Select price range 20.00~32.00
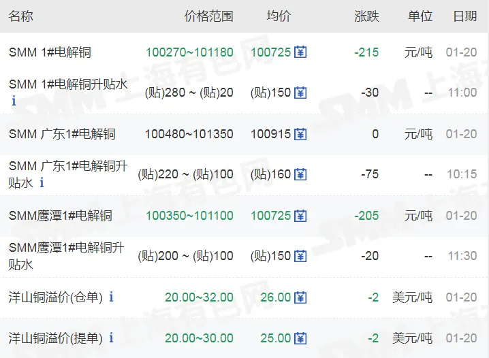489x358 pixels. tap(199, 297)
